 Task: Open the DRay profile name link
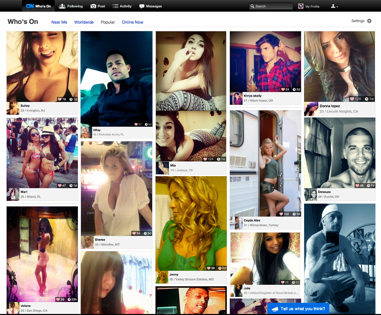97,130
